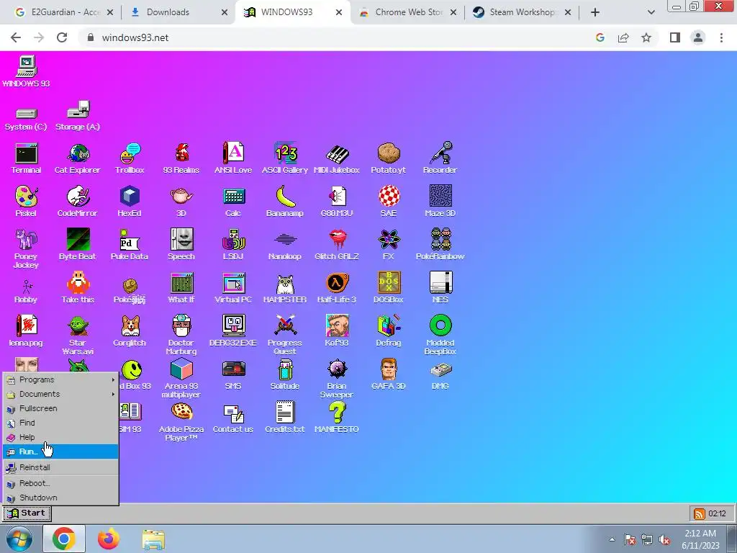Open the Bananamp banana icon

285,202
